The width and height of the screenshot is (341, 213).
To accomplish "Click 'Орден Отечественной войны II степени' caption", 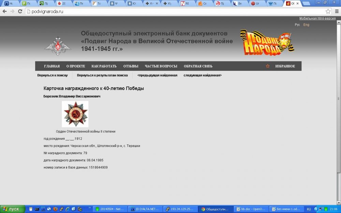I will (x=86, y=132).
